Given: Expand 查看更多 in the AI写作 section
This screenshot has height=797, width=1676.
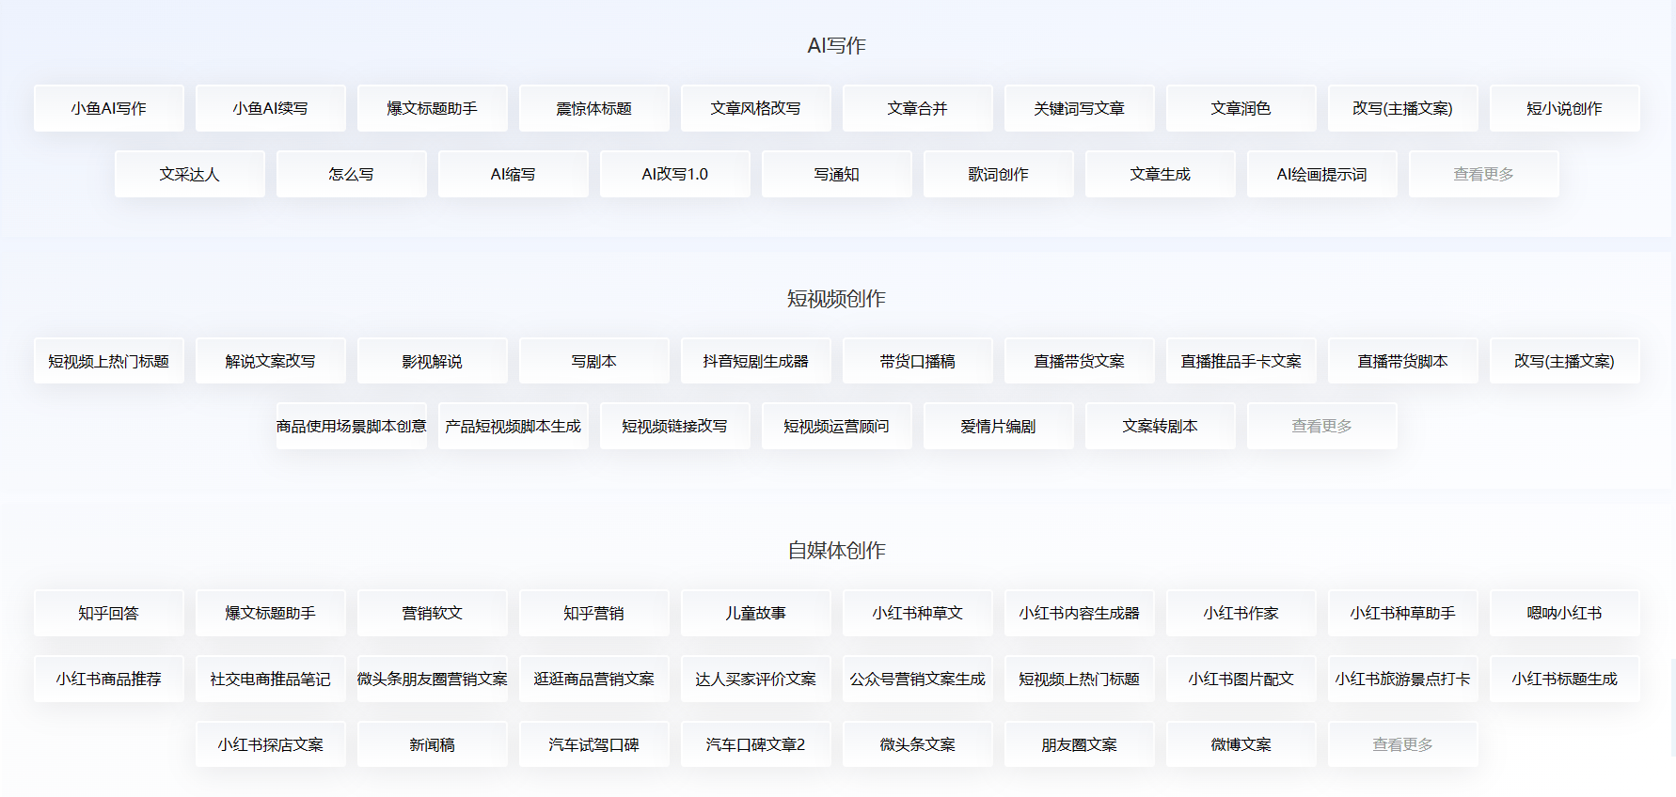Looking at the screenshot, I should pyautogui.click(x=1484, y=174).
